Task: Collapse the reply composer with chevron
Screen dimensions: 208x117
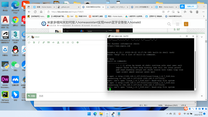Action: click(202, 37)
